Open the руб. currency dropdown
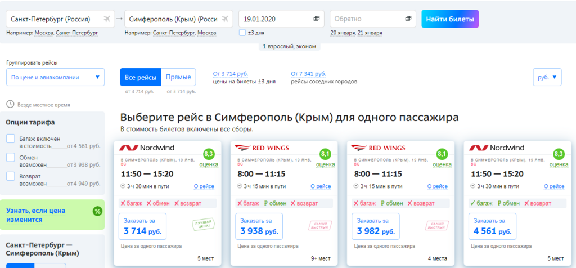The width and height of the screenshot is (576, 268). pyautogui.click(x=547, y=77)
